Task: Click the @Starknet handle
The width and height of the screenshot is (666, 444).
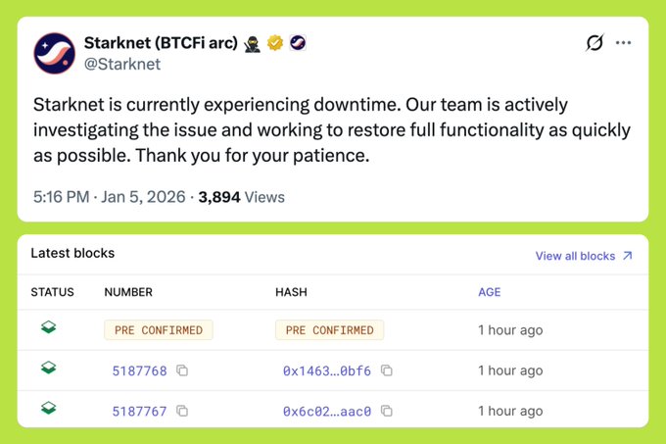Action: pos(122,65)
